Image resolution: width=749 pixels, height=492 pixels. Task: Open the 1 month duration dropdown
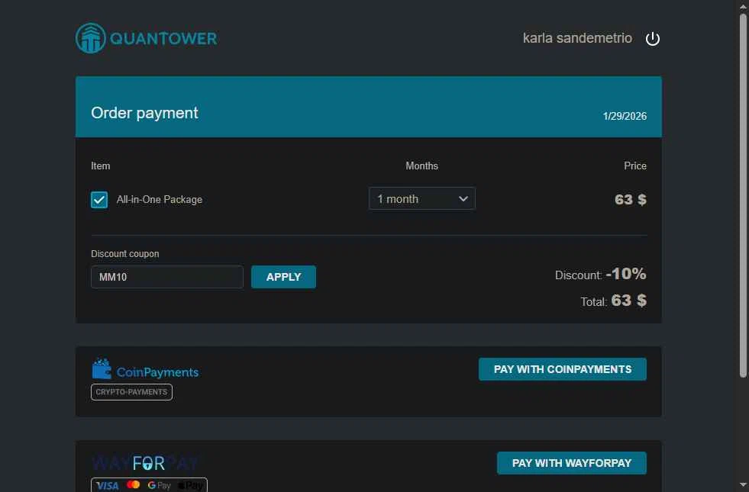tap(421, 198)
